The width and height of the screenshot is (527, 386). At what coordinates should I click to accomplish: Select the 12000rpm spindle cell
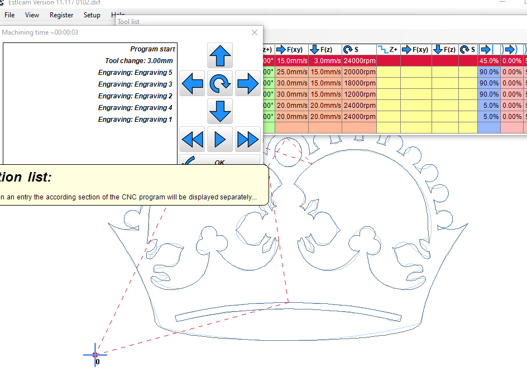pos(359,94)
